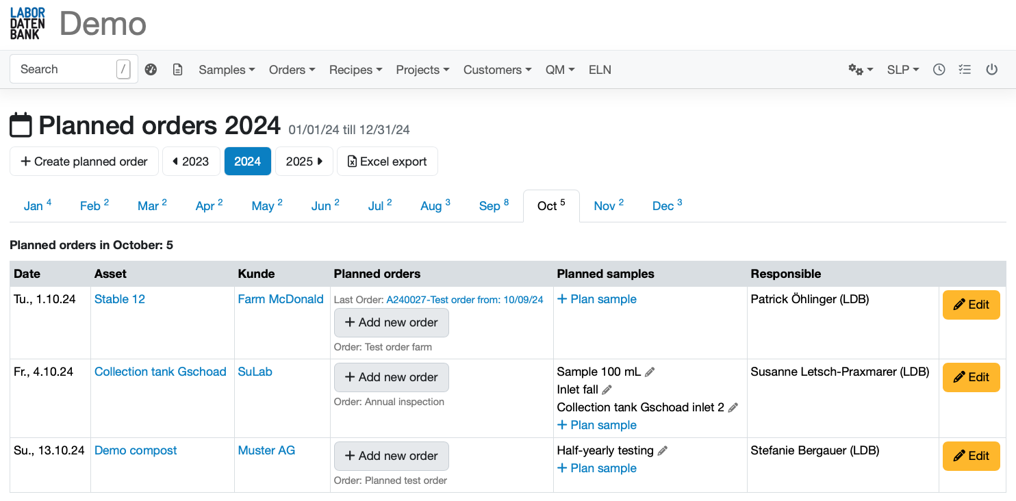
Task: Open the clock history icon
Action: (939, 70)
